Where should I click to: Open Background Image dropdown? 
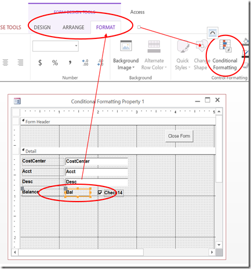pos(126,56)
